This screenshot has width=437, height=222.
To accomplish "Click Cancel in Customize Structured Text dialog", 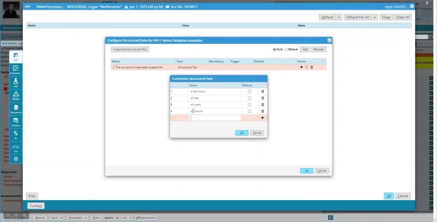I will pos(257,133).
